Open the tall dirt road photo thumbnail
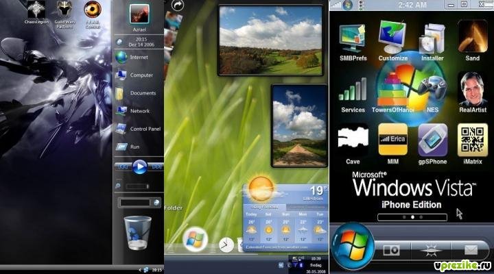Screen dimensions: 494x274 (x=299, y=125)
